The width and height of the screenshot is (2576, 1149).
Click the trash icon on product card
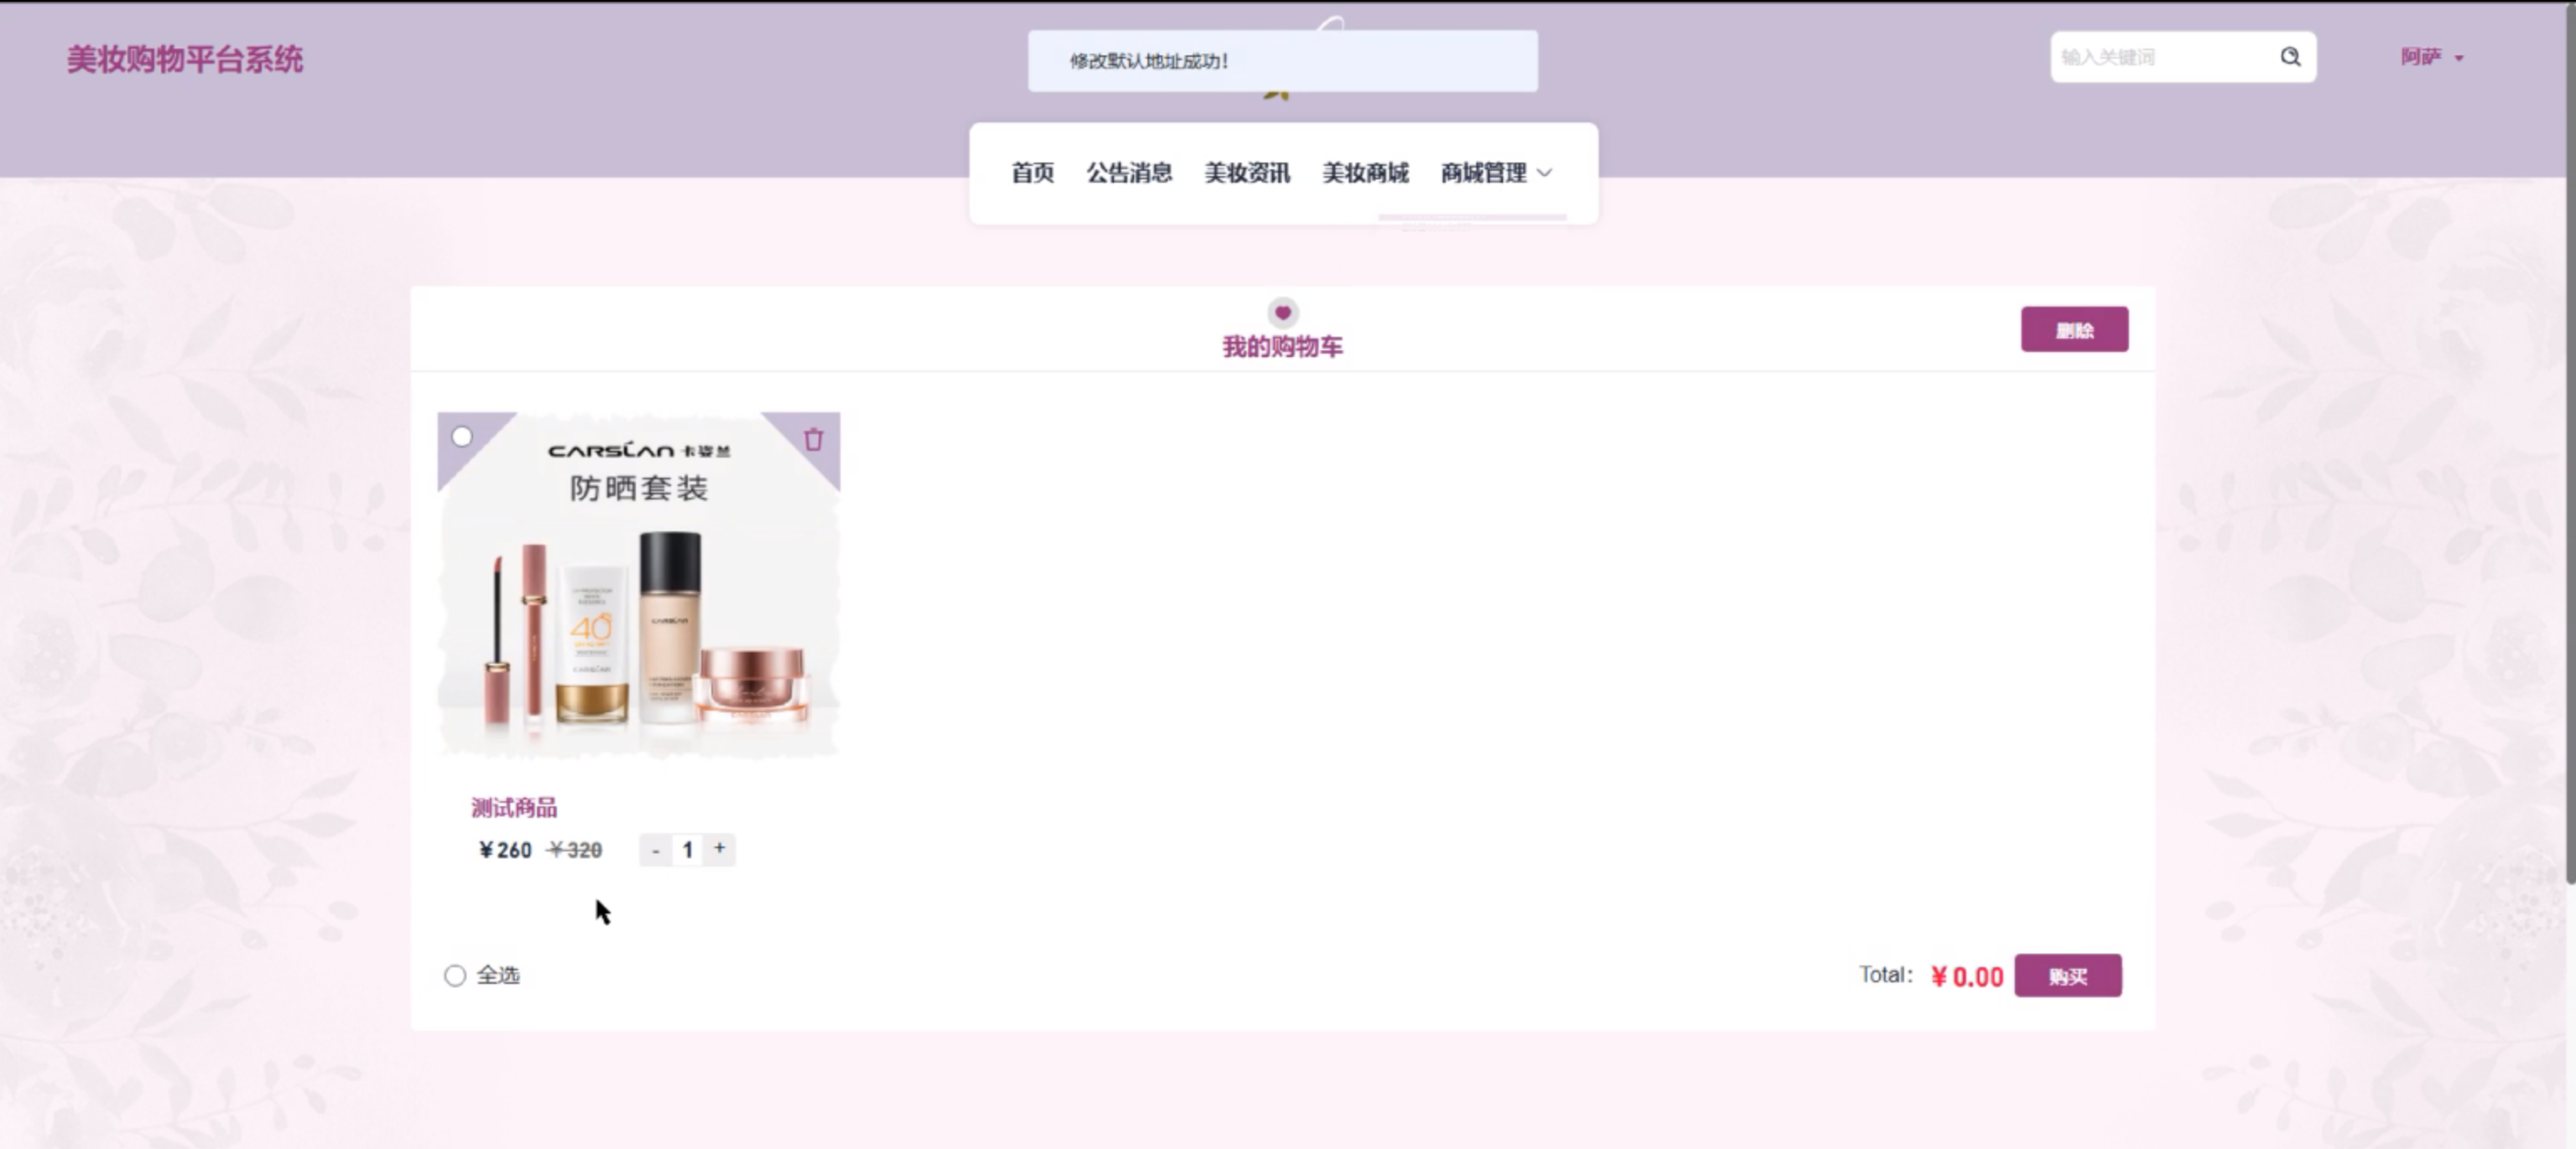click(x=813, y=440)
